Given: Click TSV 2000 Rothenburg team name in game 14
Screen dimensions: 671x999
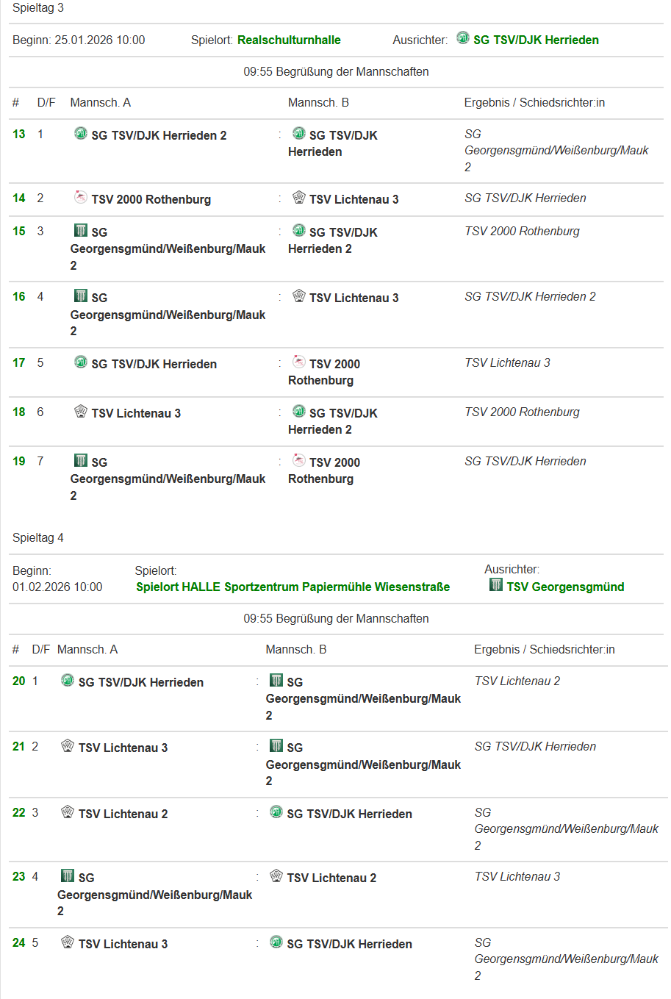Looking at the screenshot, I should coord(151,199).
